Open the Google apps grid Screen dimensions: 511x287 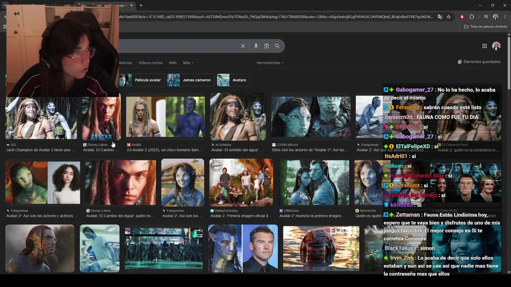pos(485,46)
